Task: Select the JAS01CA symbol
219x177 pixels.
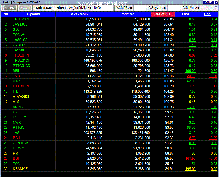Action: pos(20,40)
